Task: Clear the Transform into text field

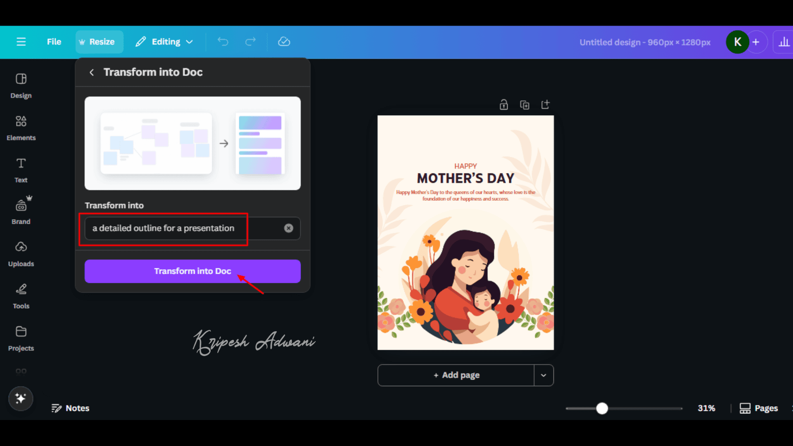Action: 289,228
